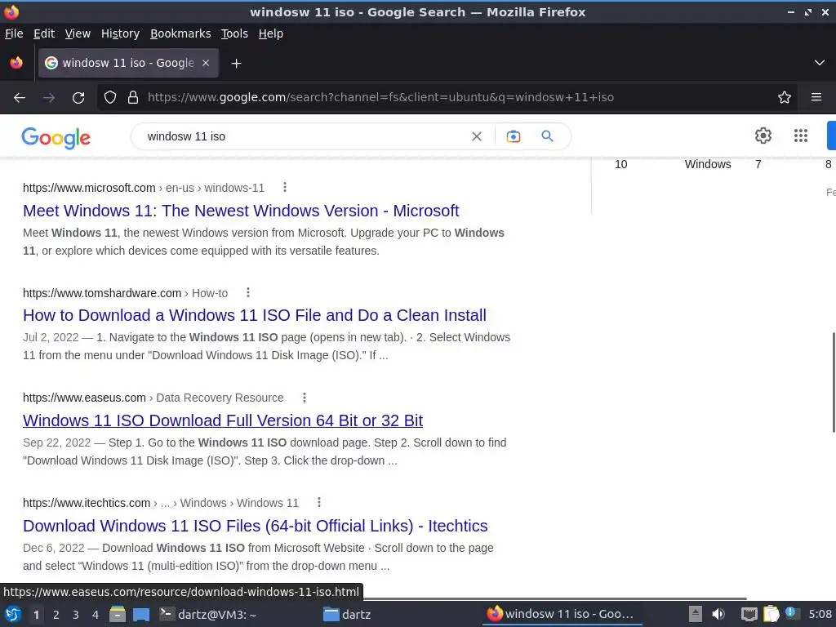Clear the search query with X
The width and height of the screenshot is (836, 627).
click(477, 136)
